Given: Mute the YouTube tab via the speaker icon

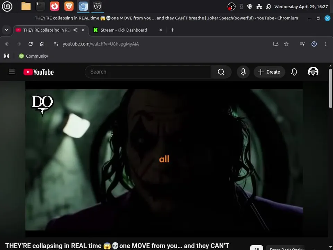Looking at the screenshot, I should pos(75,30).
